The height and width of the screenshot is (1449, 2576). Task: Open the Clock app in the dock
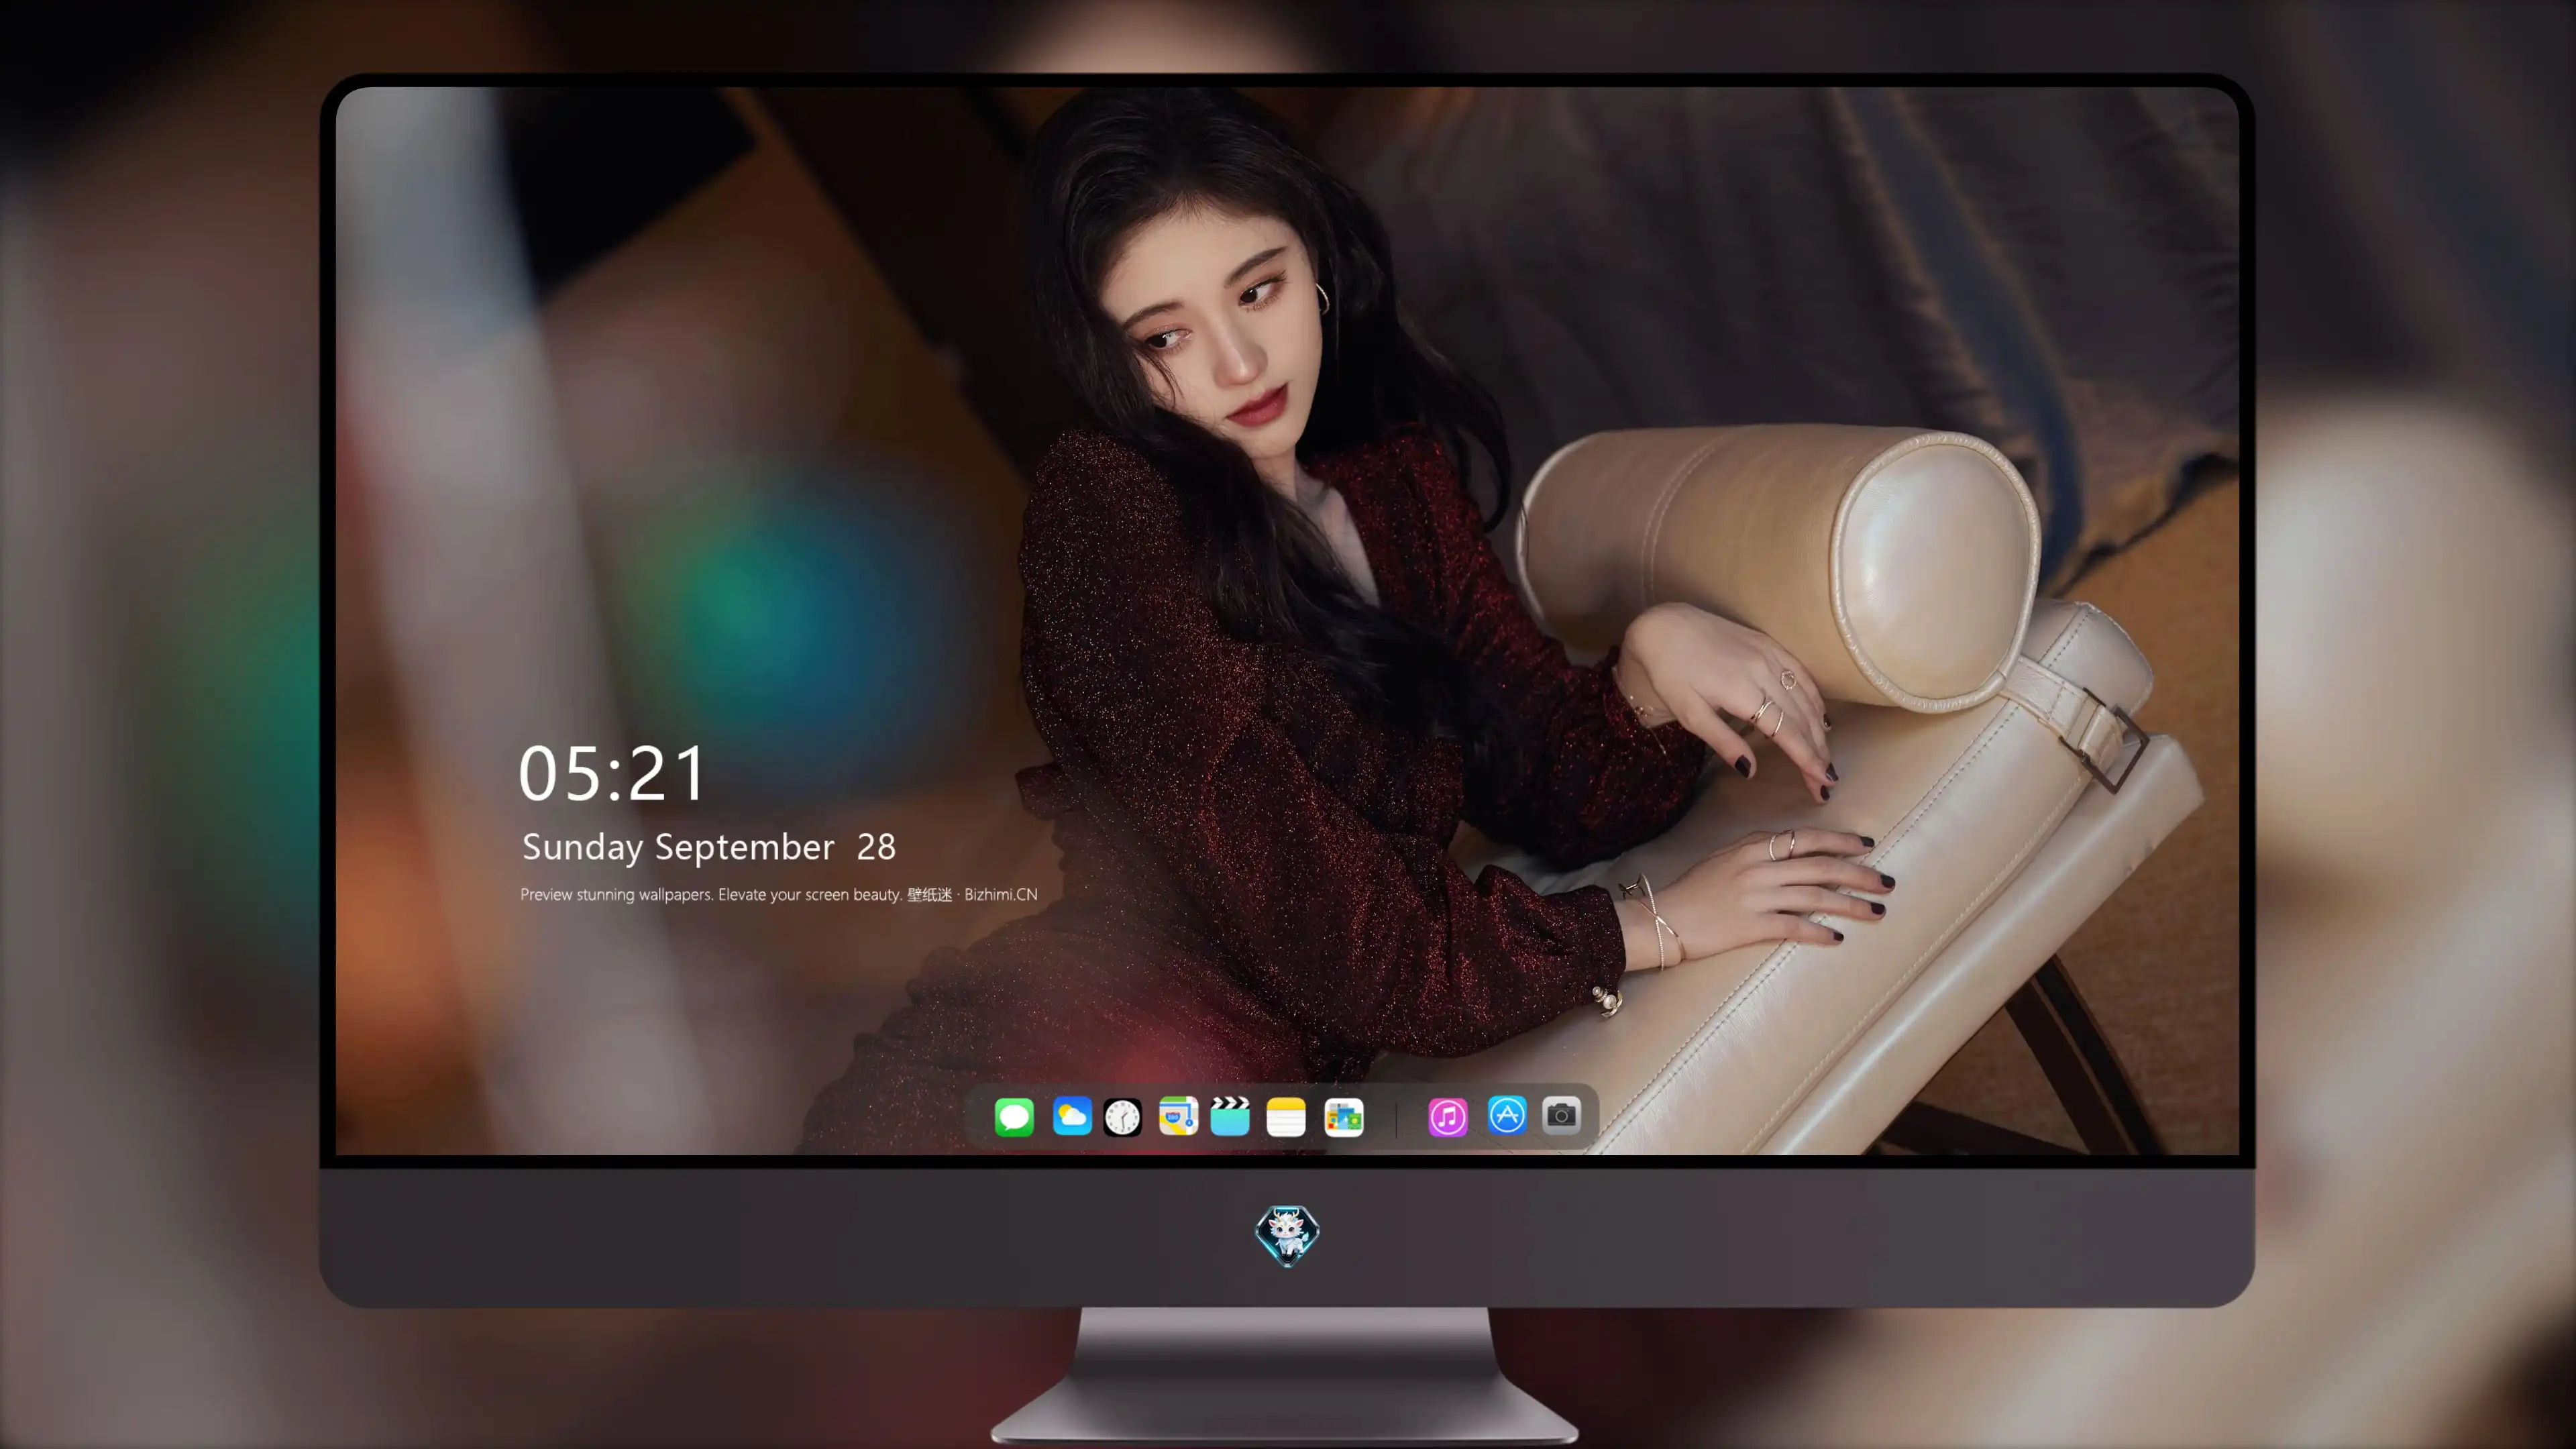[1122, 1117]
